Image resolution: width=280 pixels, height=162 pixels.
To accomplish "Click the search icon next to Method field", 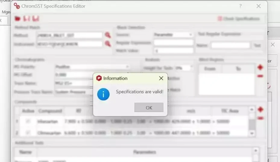I will [108, 35].
